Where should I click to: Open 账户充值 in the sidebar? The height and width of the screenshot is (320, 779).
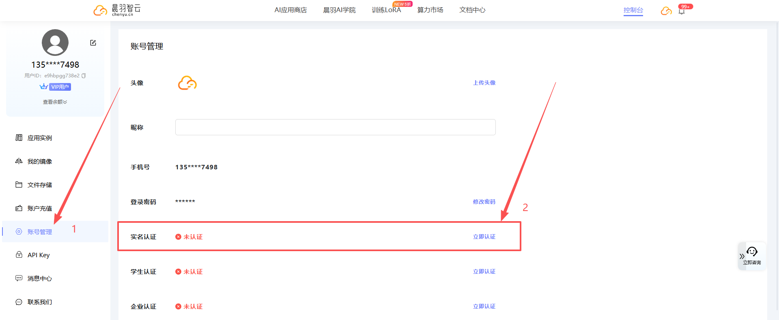(x=39, y=209)
